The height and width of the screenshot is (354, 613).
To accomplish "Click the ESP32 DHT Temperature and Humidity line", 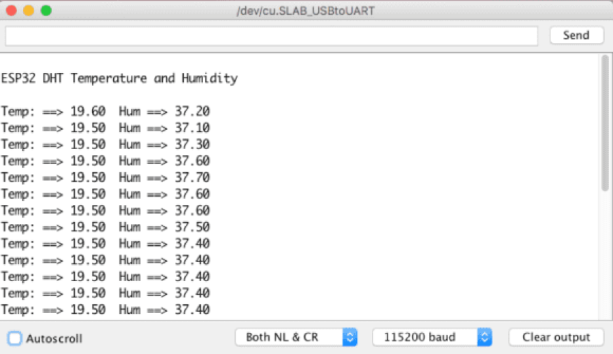I will pos(119,78).
